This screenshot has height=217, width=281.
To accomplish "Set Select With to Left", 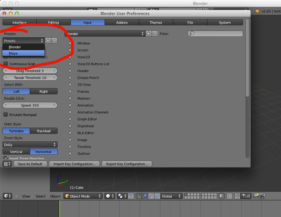I will click(x=16, y=91).
